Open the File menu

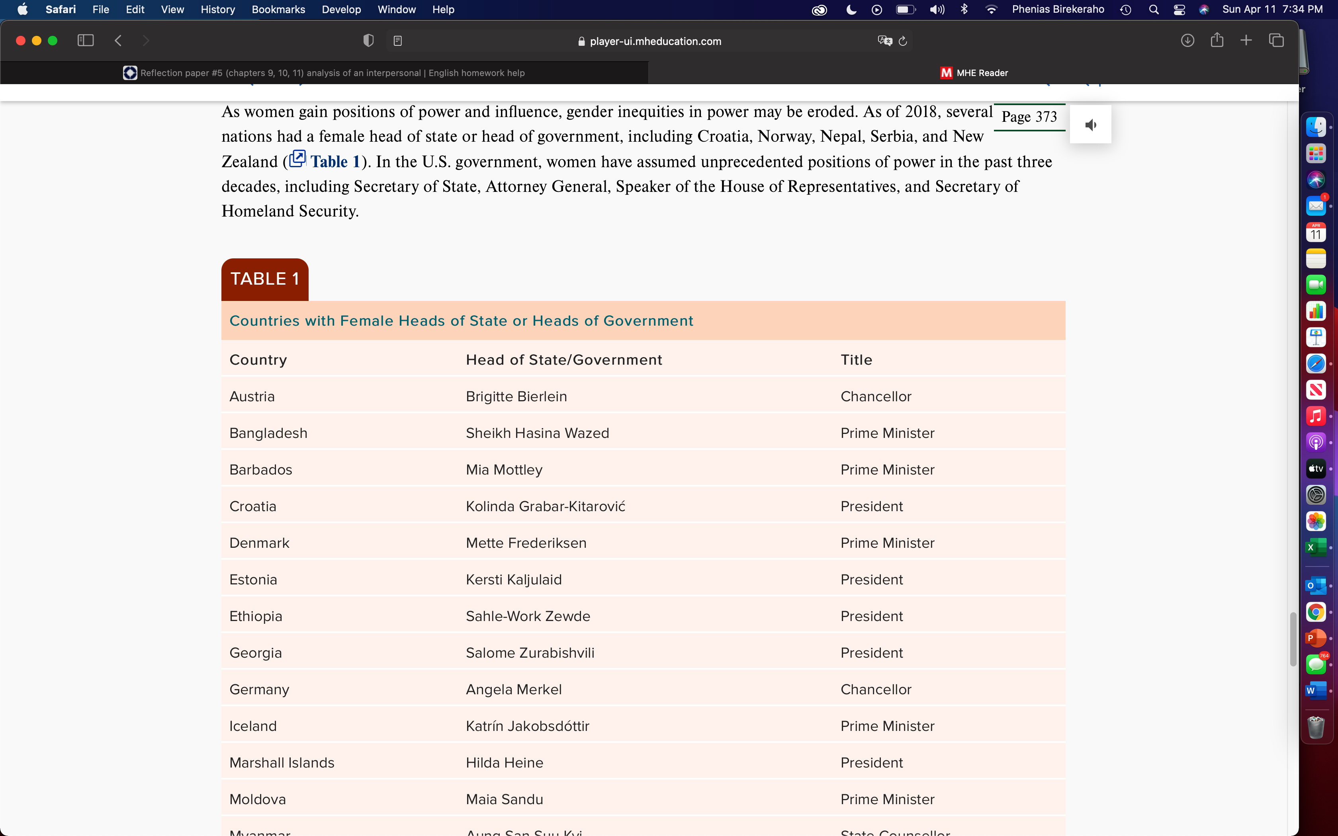pyautogui.click(x=101, y=10)
